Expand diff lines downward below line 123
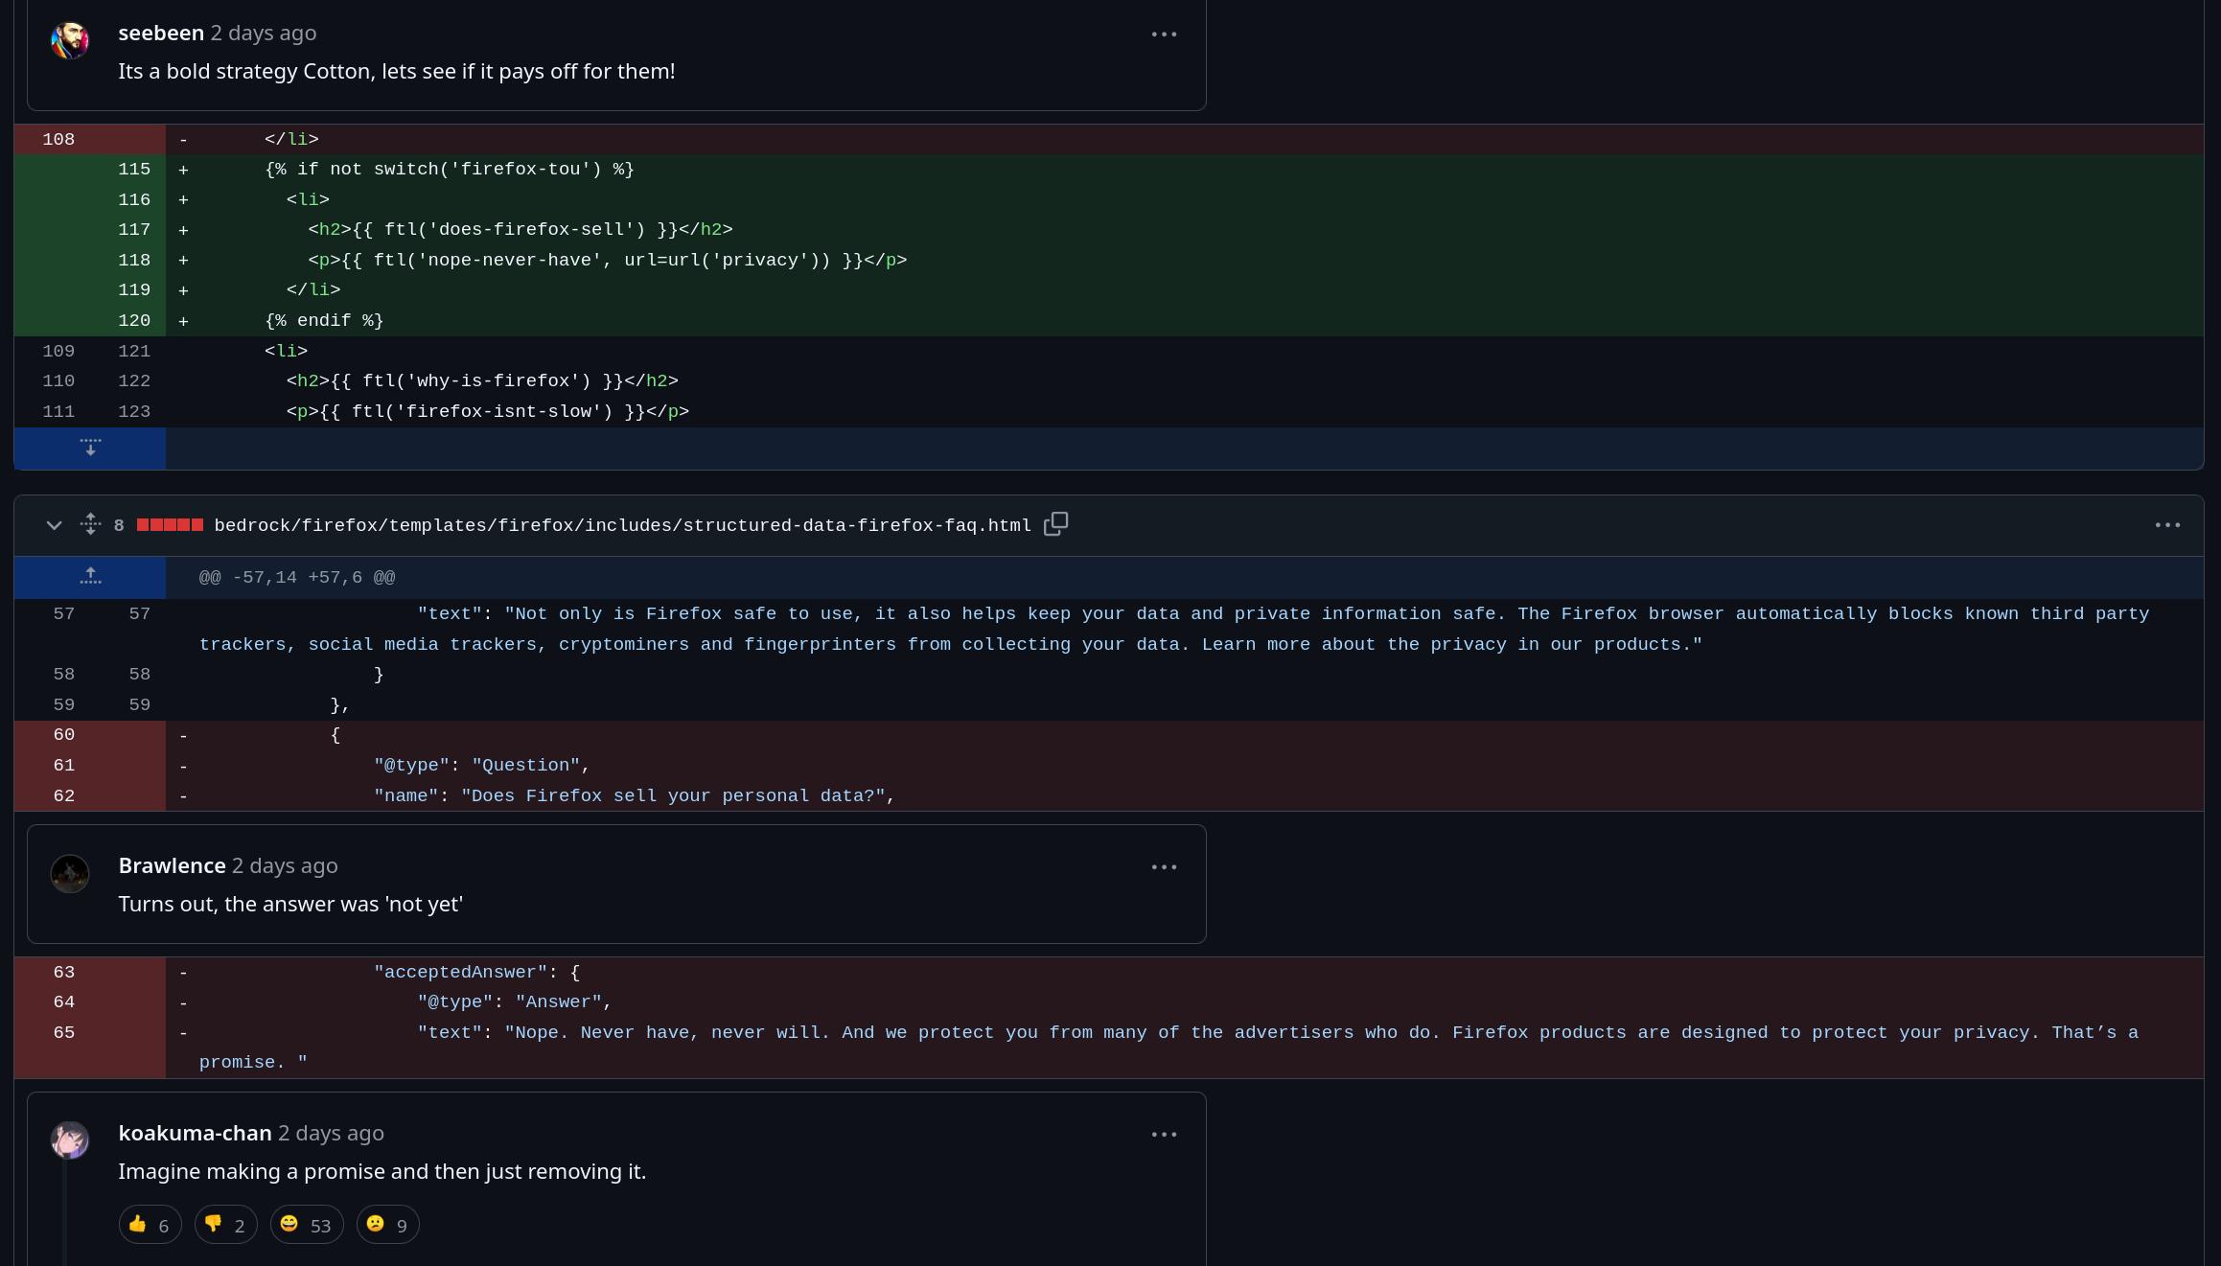Image resolution: width=2221 pixels, height=1266 pixels. (90, 448)
